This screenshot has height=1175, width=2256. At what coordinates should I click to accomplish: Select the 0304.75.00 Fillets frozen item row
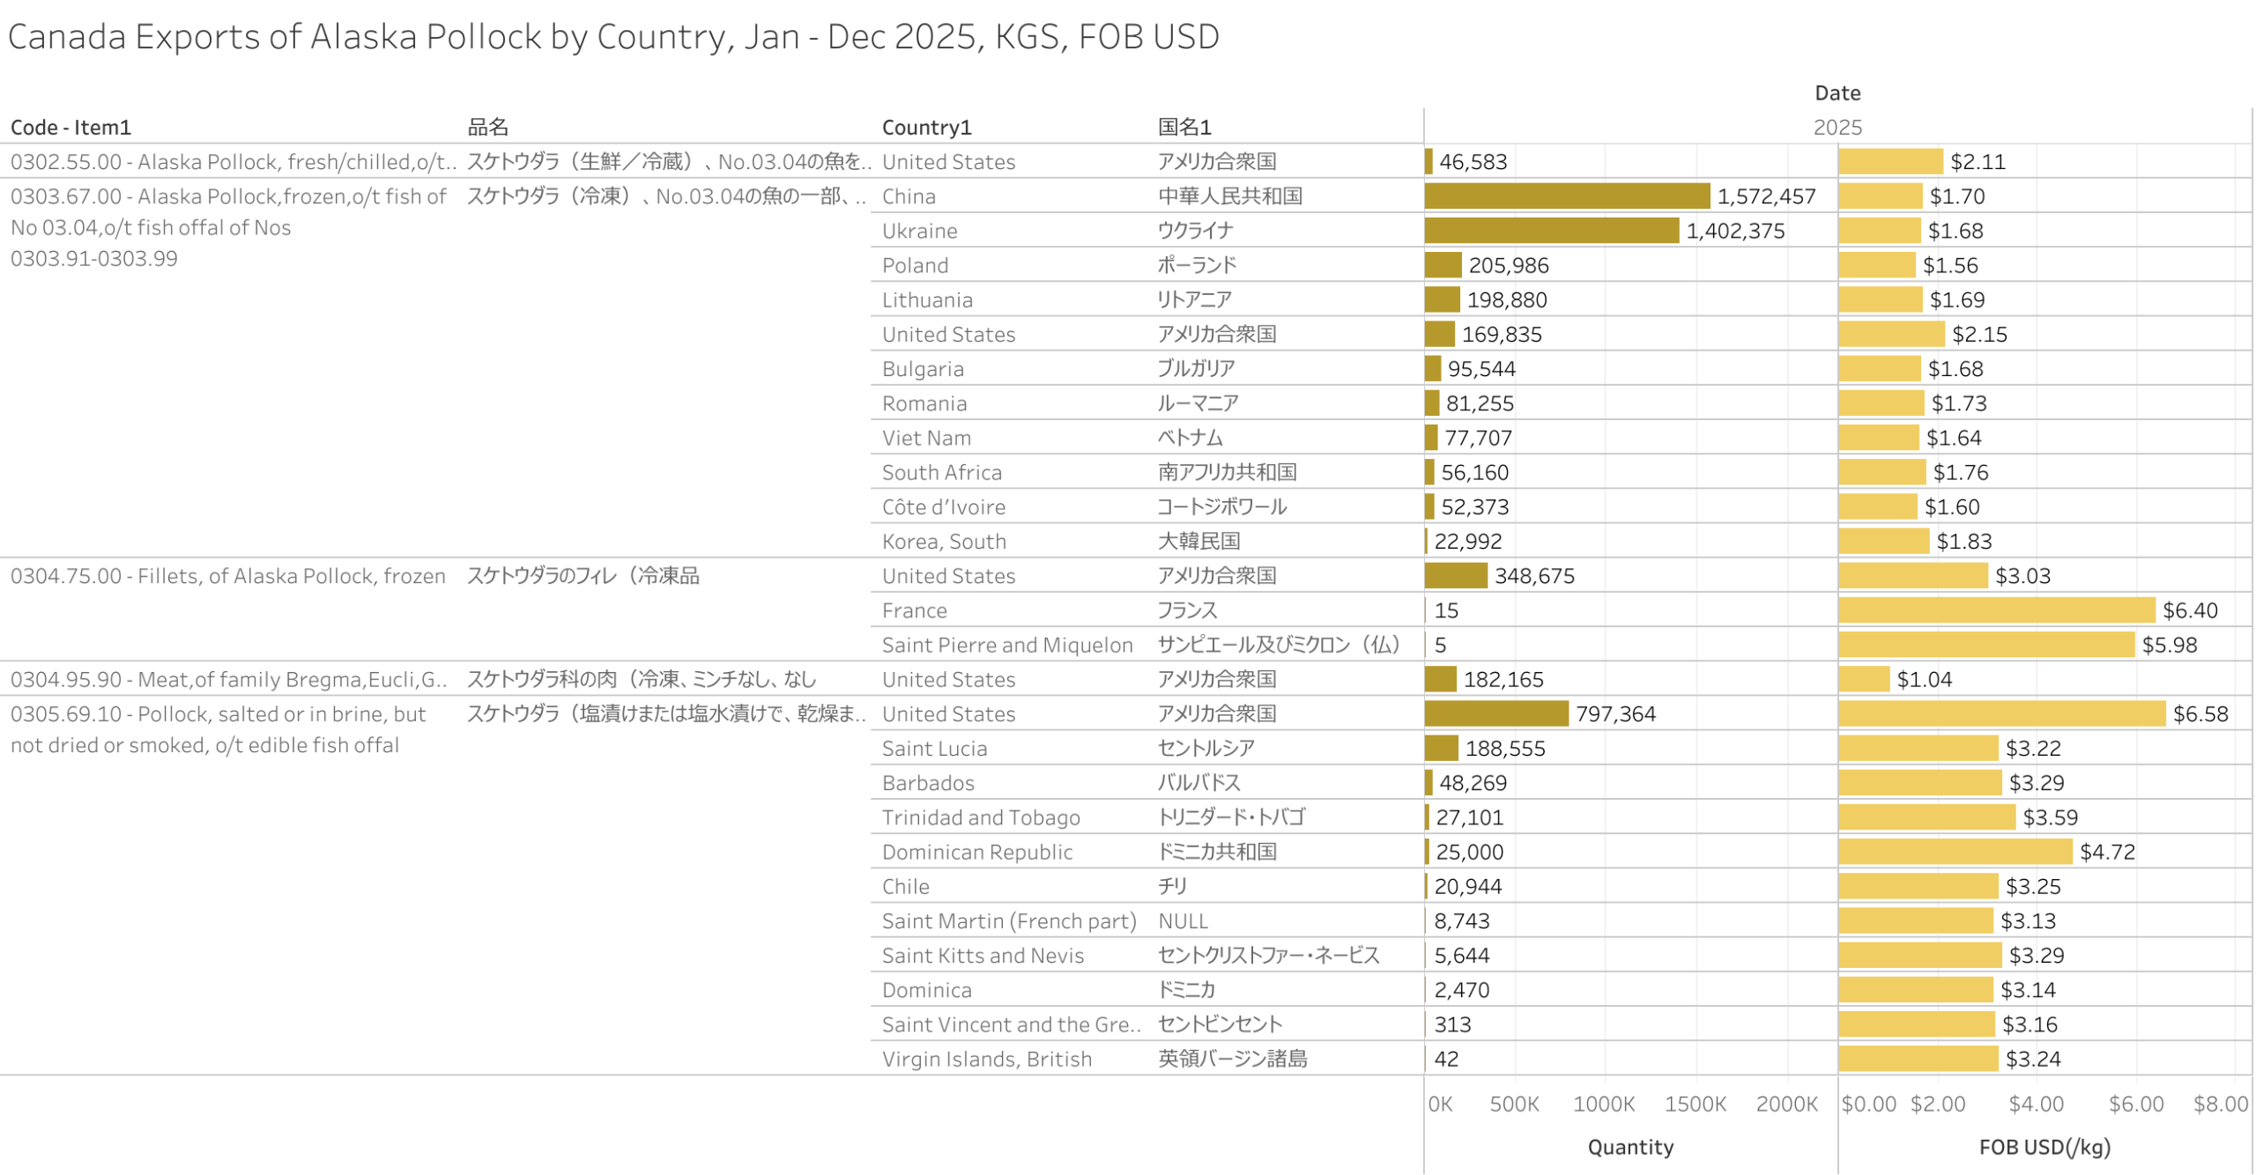(227, 575)
